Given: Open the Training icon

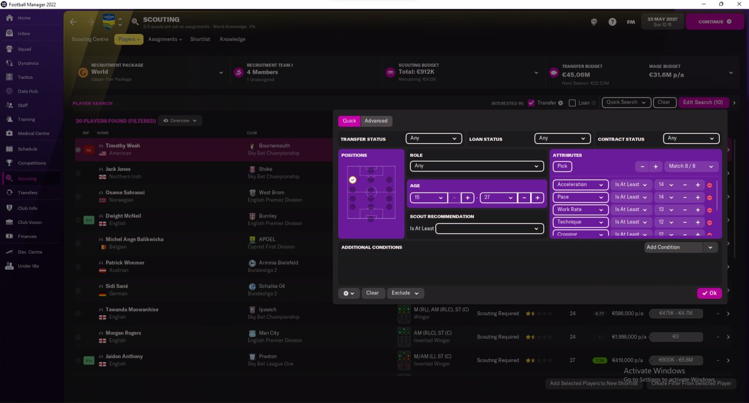Looking at the screenshot, I should [x=9, y=119].
